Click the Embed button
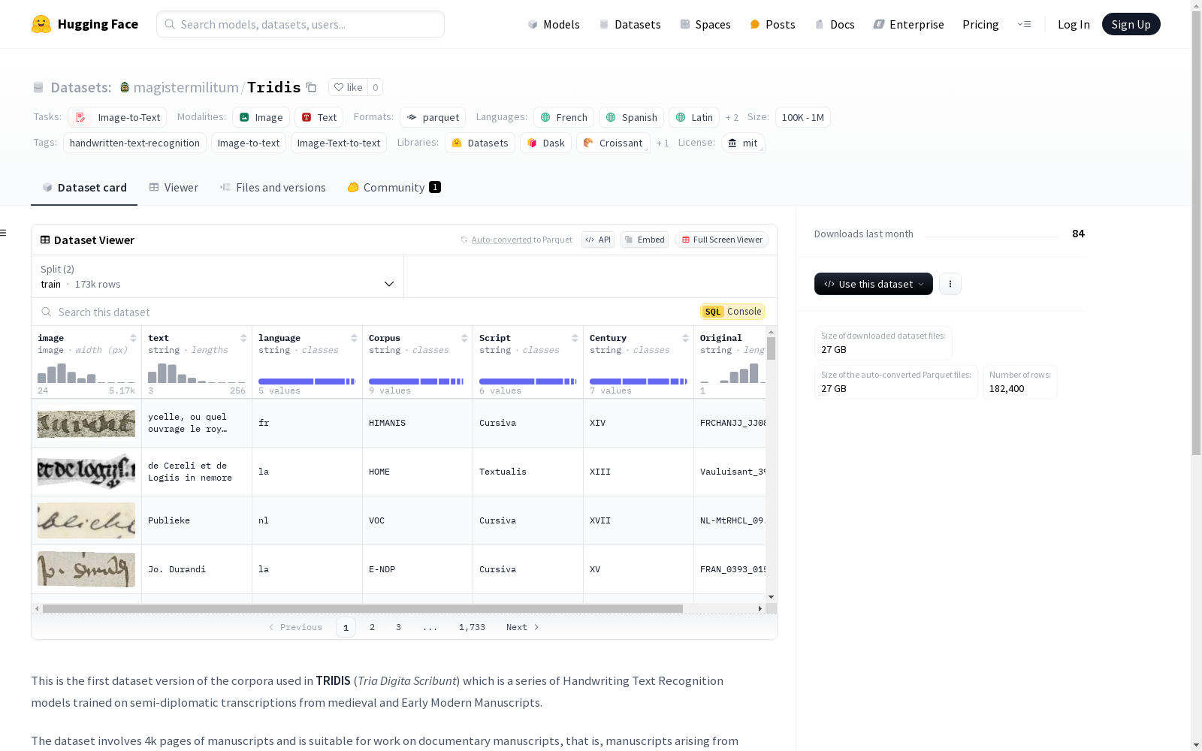The width and height of the screenshot is (1202, 751). tap(645, 240)
